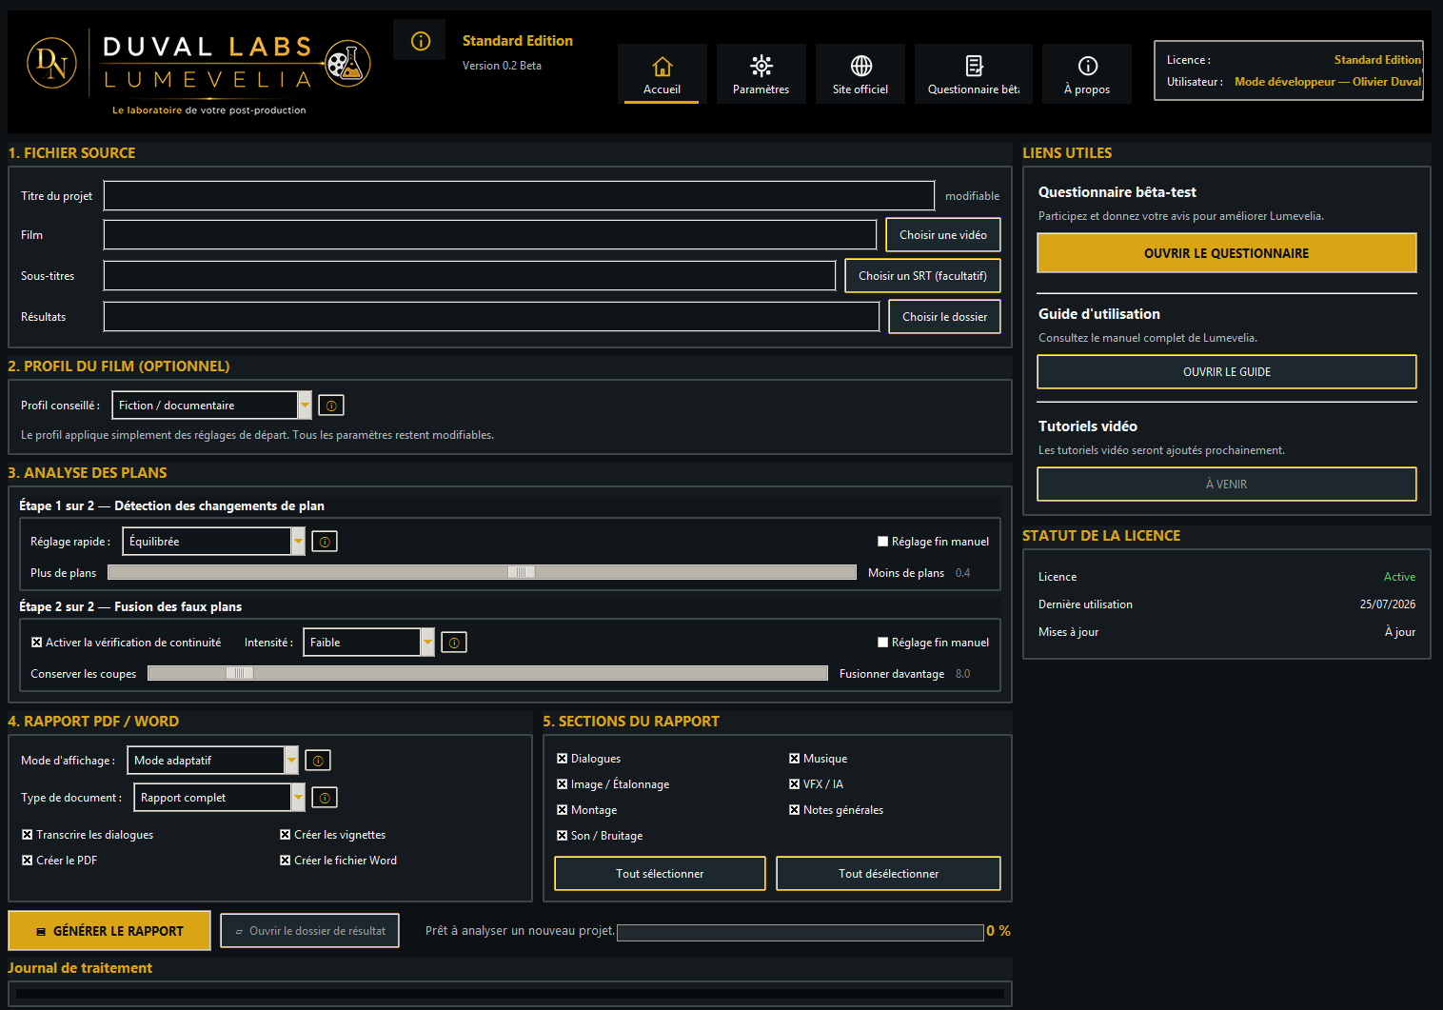Open info for Profil conseillé
Viewport: 1443px width, 1010px height.
tap(331, 406)
